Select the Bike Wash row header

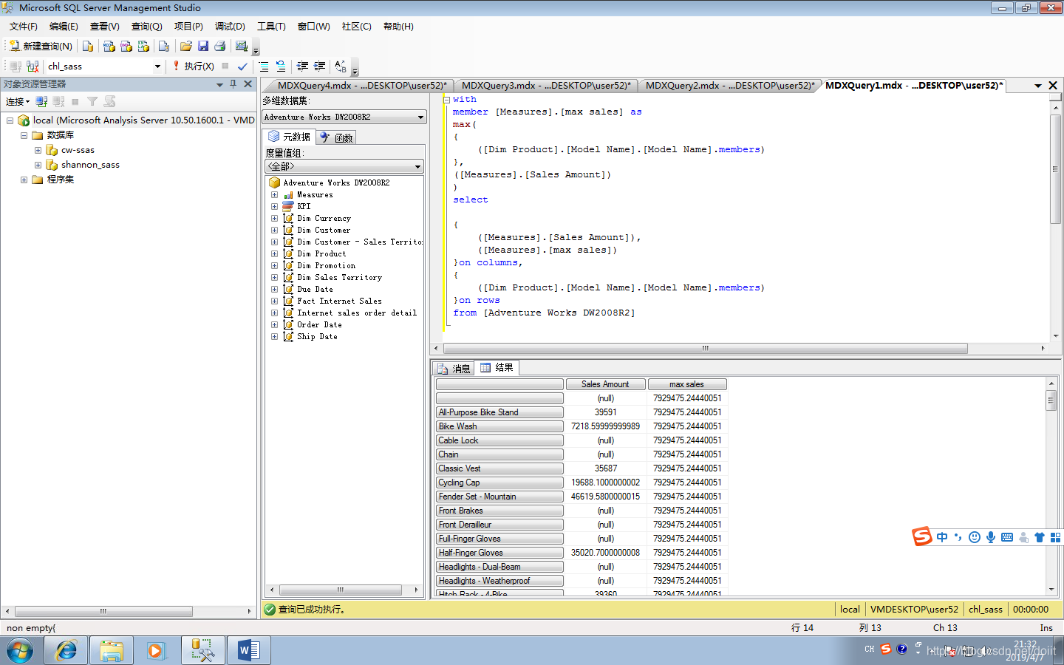(x=499, y=426)
